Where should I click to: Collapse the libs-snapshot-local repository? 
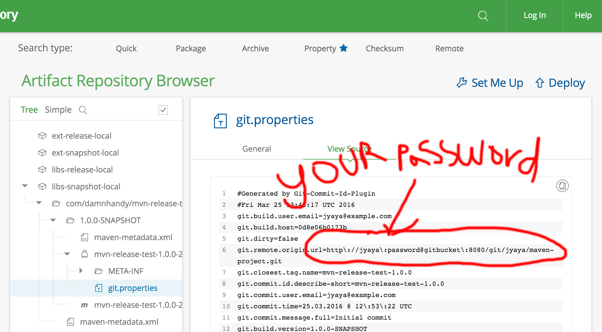25,186
